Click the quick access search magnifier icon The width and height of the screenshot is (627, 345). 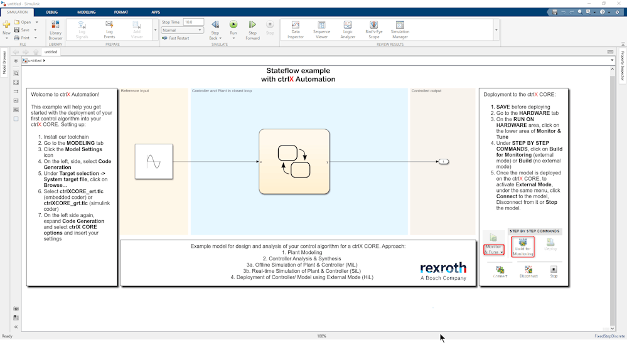click(x=580, y=13)
